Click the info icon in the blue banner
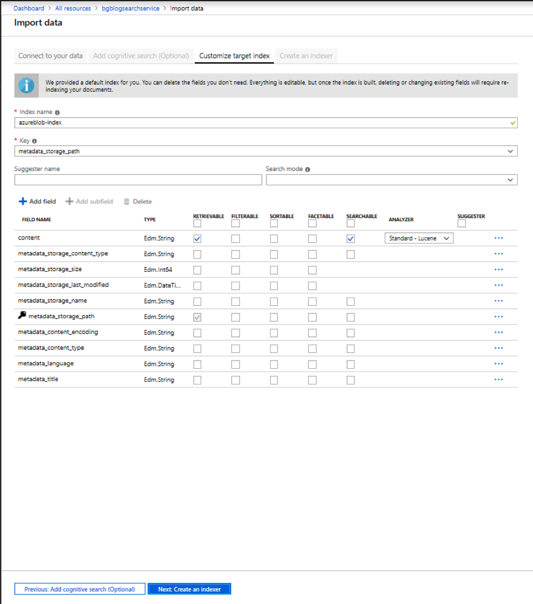The height and width of the screenshot is (604, 533). (x=26, y=85)
